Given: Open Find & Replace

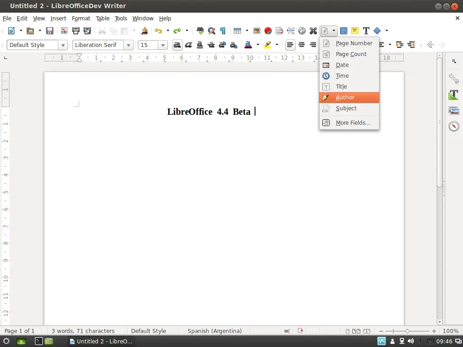Looking at the screenshot, I should point(212,31).
